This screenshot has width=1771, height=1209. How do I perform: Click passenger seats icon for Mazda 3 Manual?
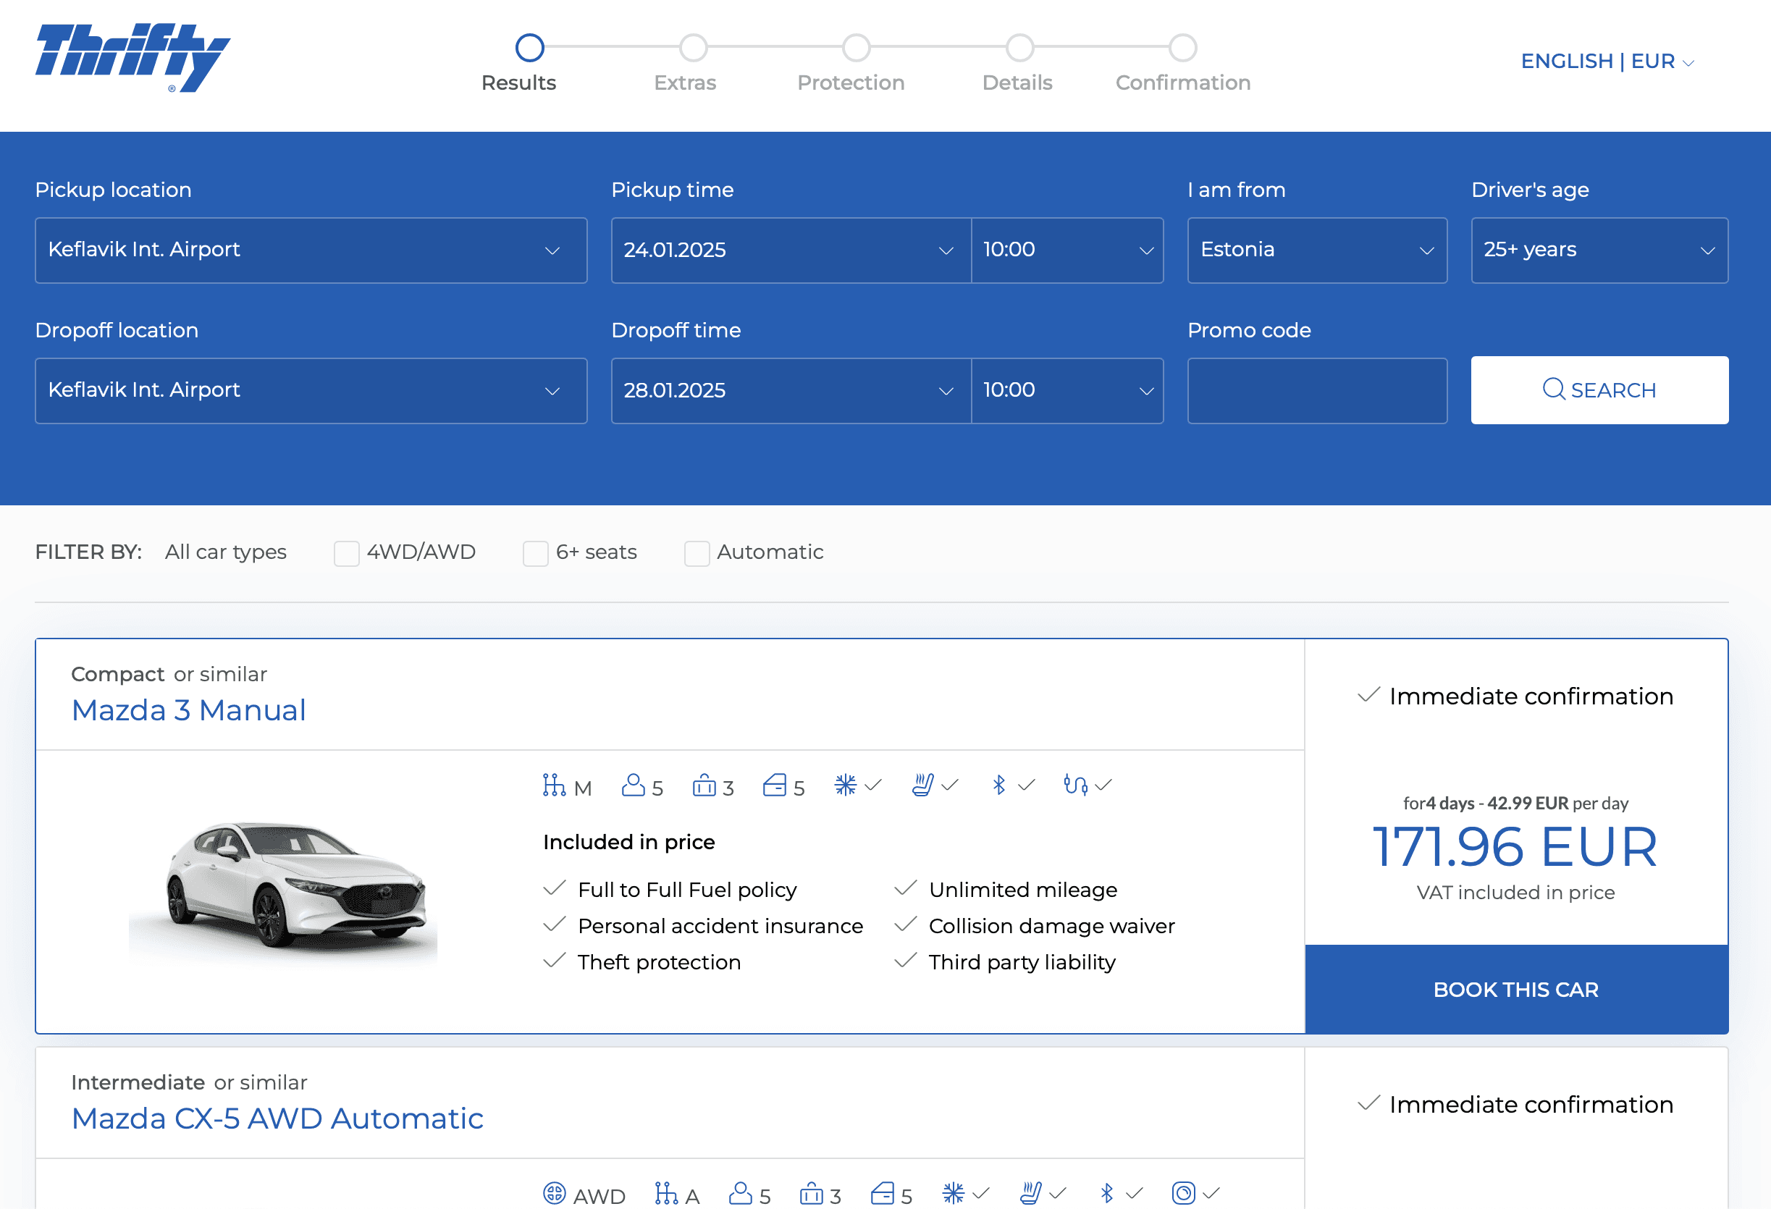634,785
